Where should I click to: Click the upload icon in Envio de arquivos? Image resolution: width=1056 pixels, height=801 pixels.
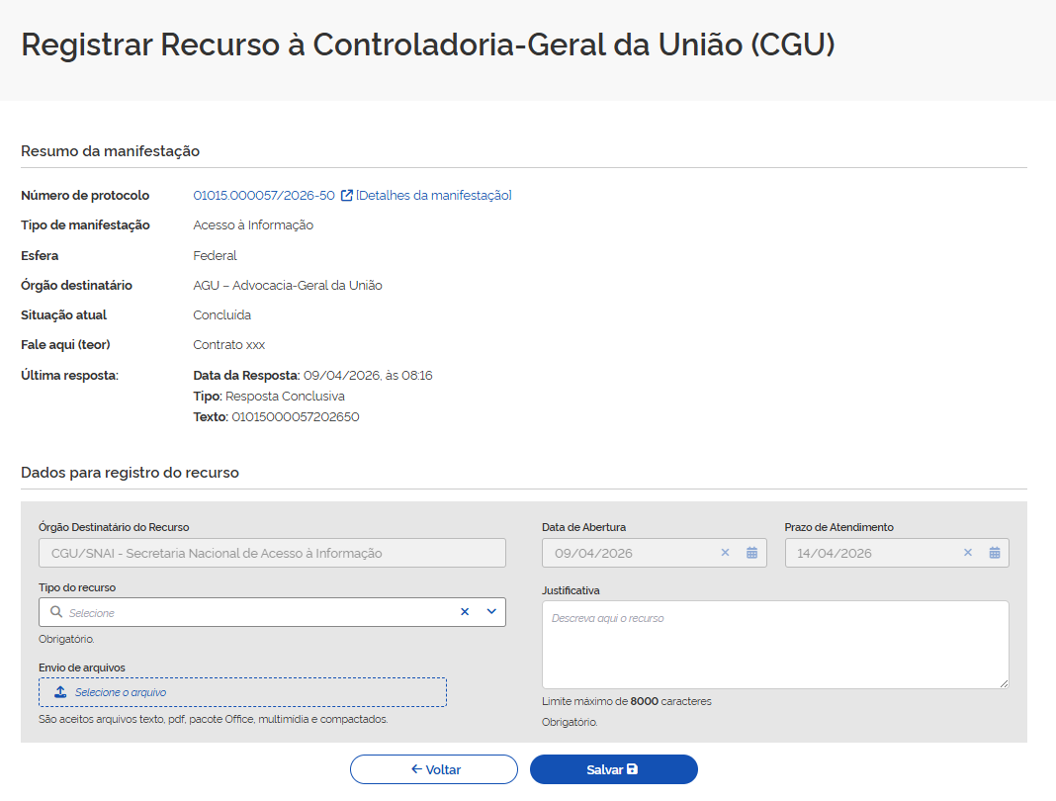[60, 692]
